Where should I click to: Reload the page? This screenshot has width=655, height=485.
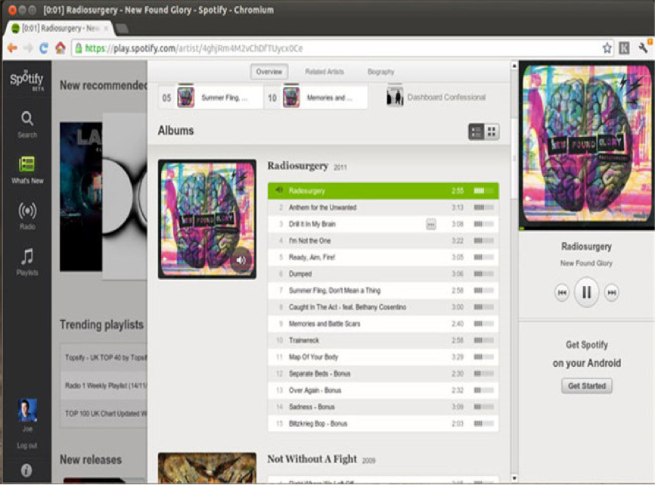tap(43, 48)
